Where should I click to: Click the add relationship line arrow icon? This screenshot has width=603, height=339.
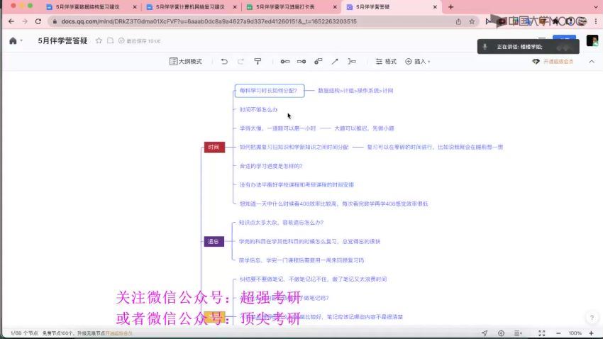pos(335,62)
